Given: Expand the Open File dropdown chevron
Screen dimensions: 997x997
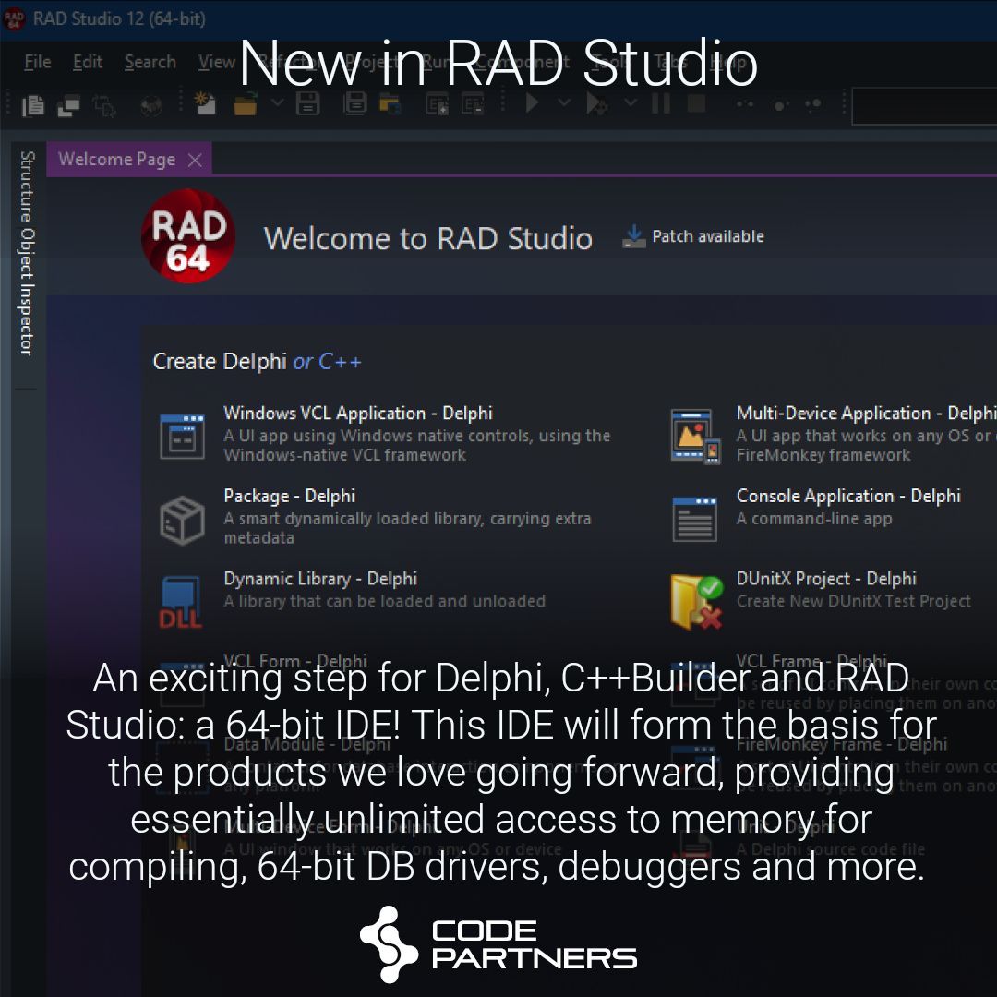Looking at the screenshot, I should (x=278, y=104).
